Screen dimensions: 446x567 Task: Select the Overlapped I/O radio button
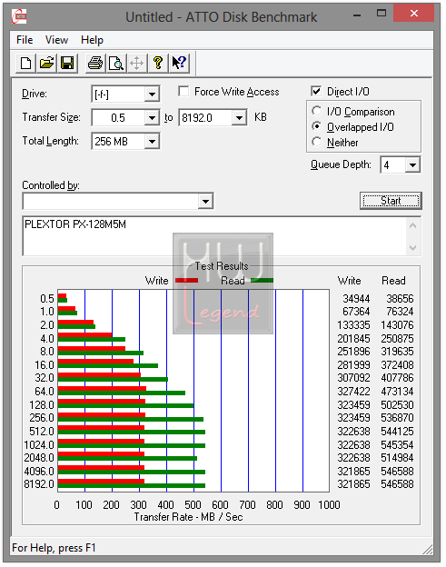click(317, 126)
